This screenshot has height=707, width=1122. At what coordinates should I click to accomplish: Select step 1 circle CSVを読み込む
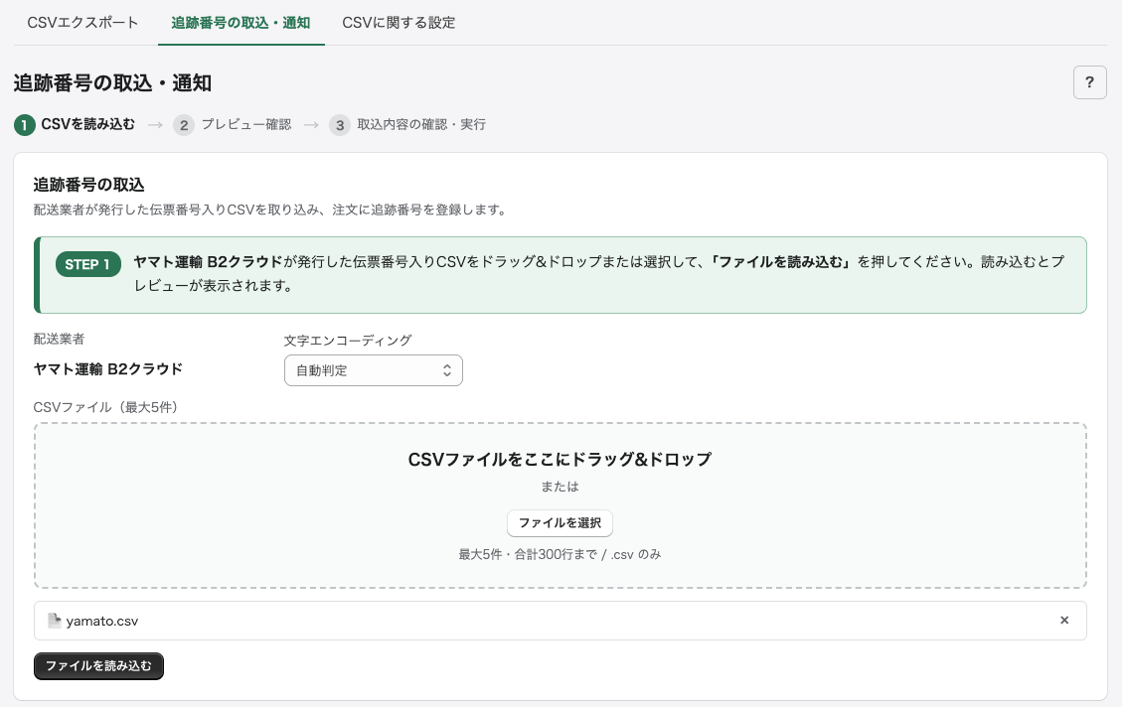pos(24,125)
